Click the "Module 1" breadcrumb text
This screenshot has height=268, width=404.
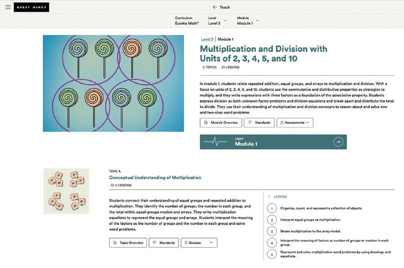(225, 39)
